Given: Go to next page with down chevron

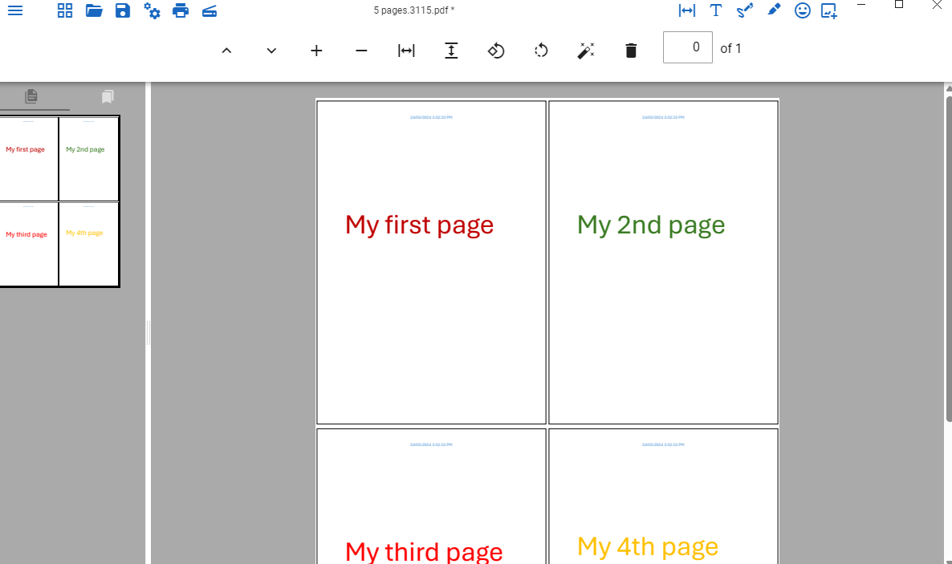Looking at the screenshot, I should [x=271, y=51].
